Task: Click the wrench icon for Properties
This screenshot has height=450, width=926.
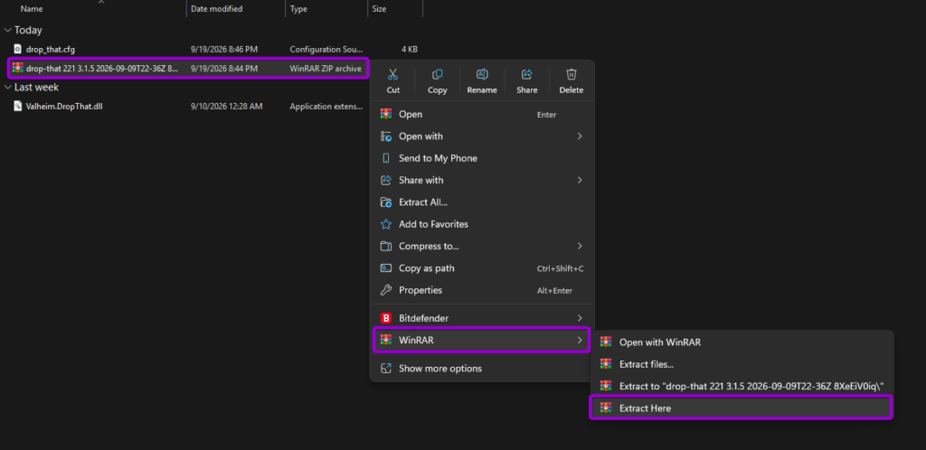Action: [386, 290]
